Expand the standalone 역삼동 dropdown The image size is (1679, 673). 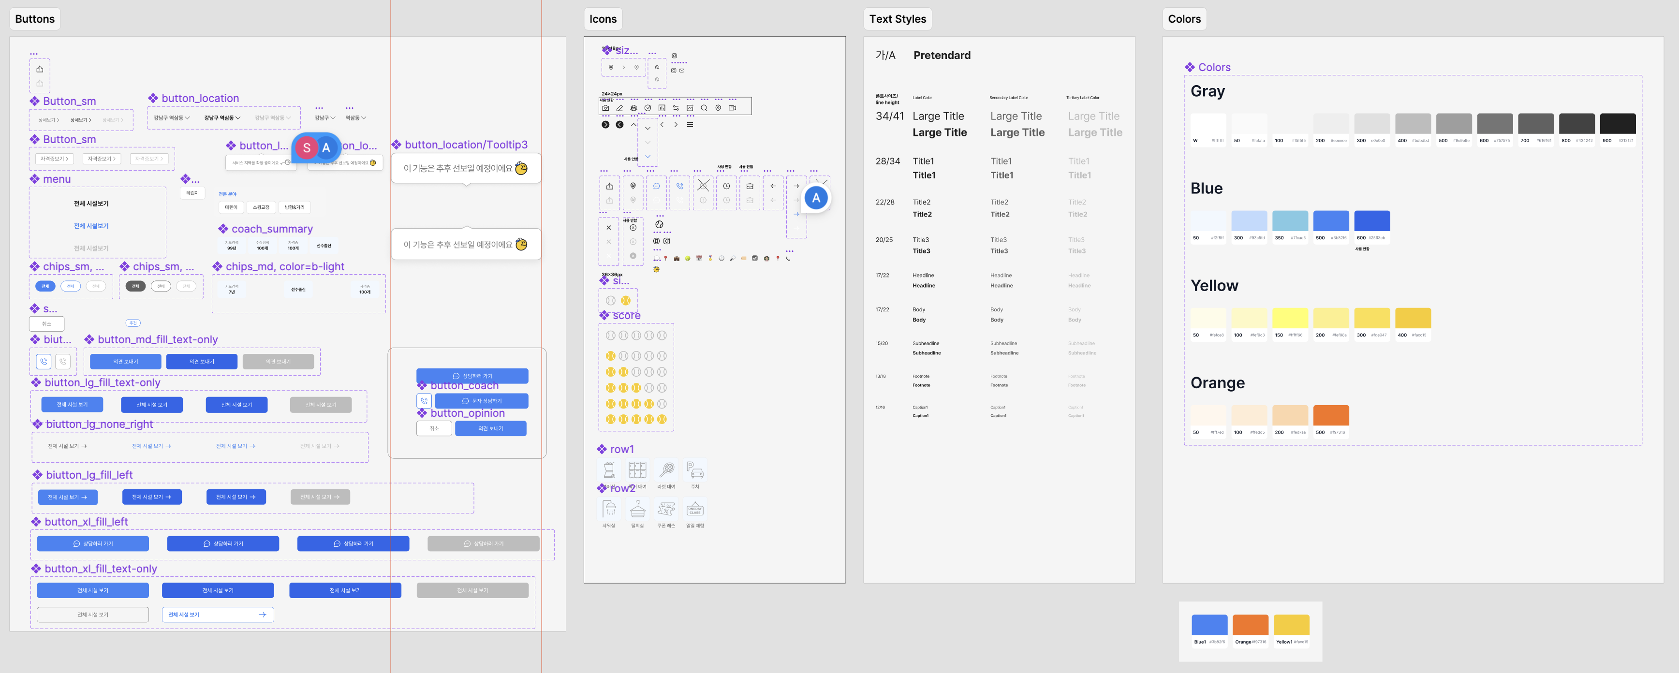pos(355,118)
